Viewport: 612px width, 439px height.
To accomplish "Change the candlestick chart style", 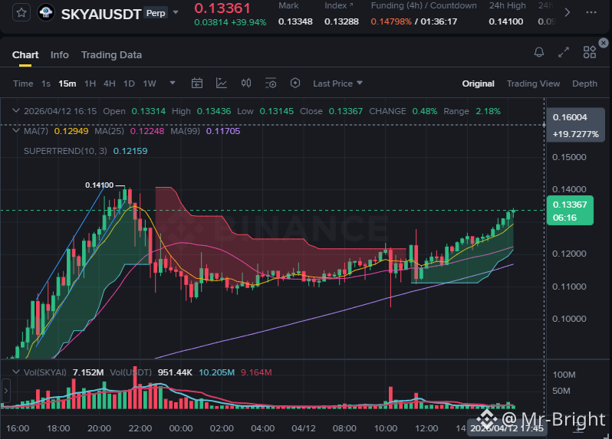I will coord(246,83).
